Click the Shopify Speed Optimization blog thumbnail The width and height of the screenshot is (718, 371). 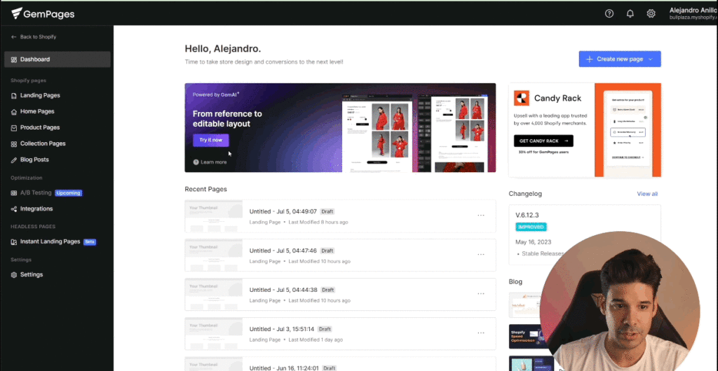(x=525, y=336)
